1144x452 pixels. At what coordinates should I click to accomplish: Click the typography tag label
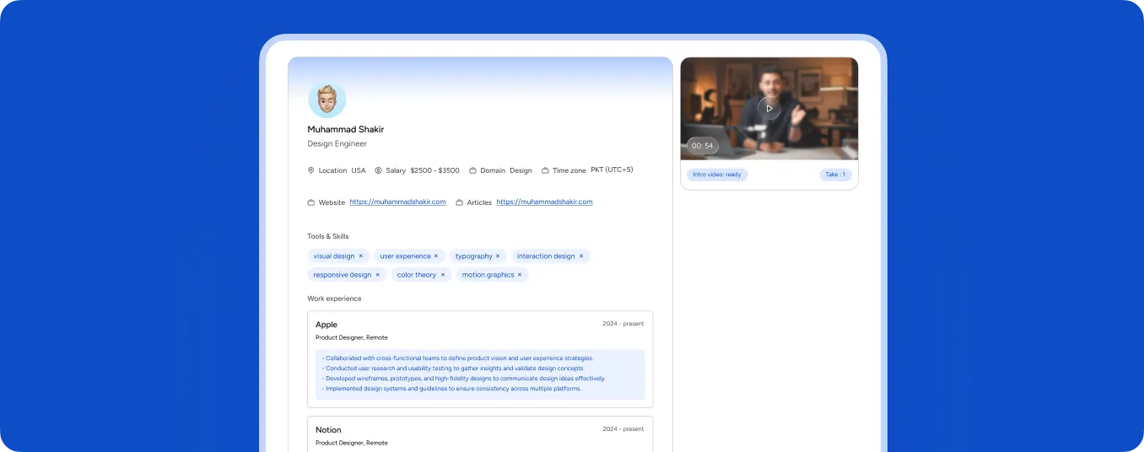[473, 256]
